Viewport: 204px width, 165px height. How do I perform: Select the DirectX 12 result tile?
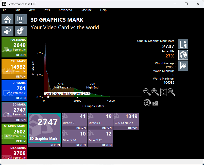click(100, 137)
